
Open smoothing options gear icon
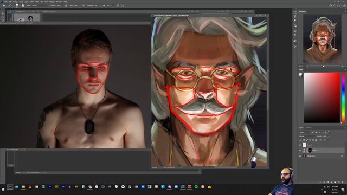click(x=104, y=6)
